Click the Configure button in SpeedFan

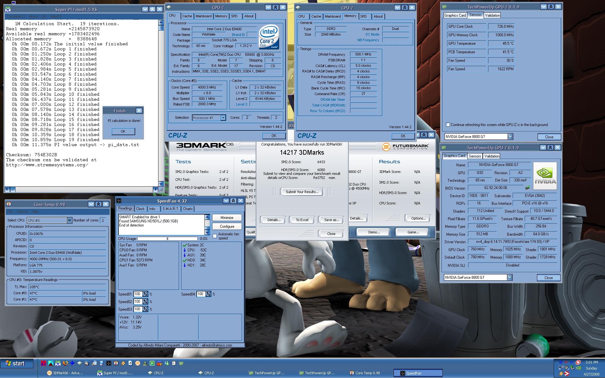coord(227,226)
